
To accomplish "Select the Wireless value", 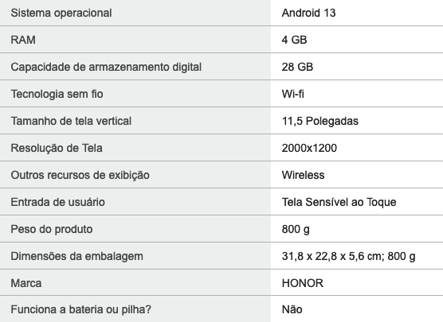I will click(303, 175).
